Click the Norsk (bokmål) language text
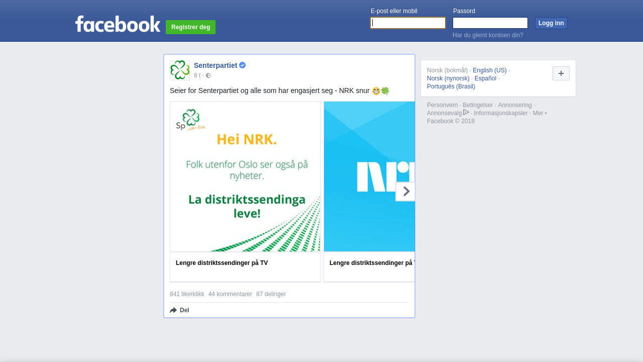This screenshot has height=362, width=643. [447, 70]
